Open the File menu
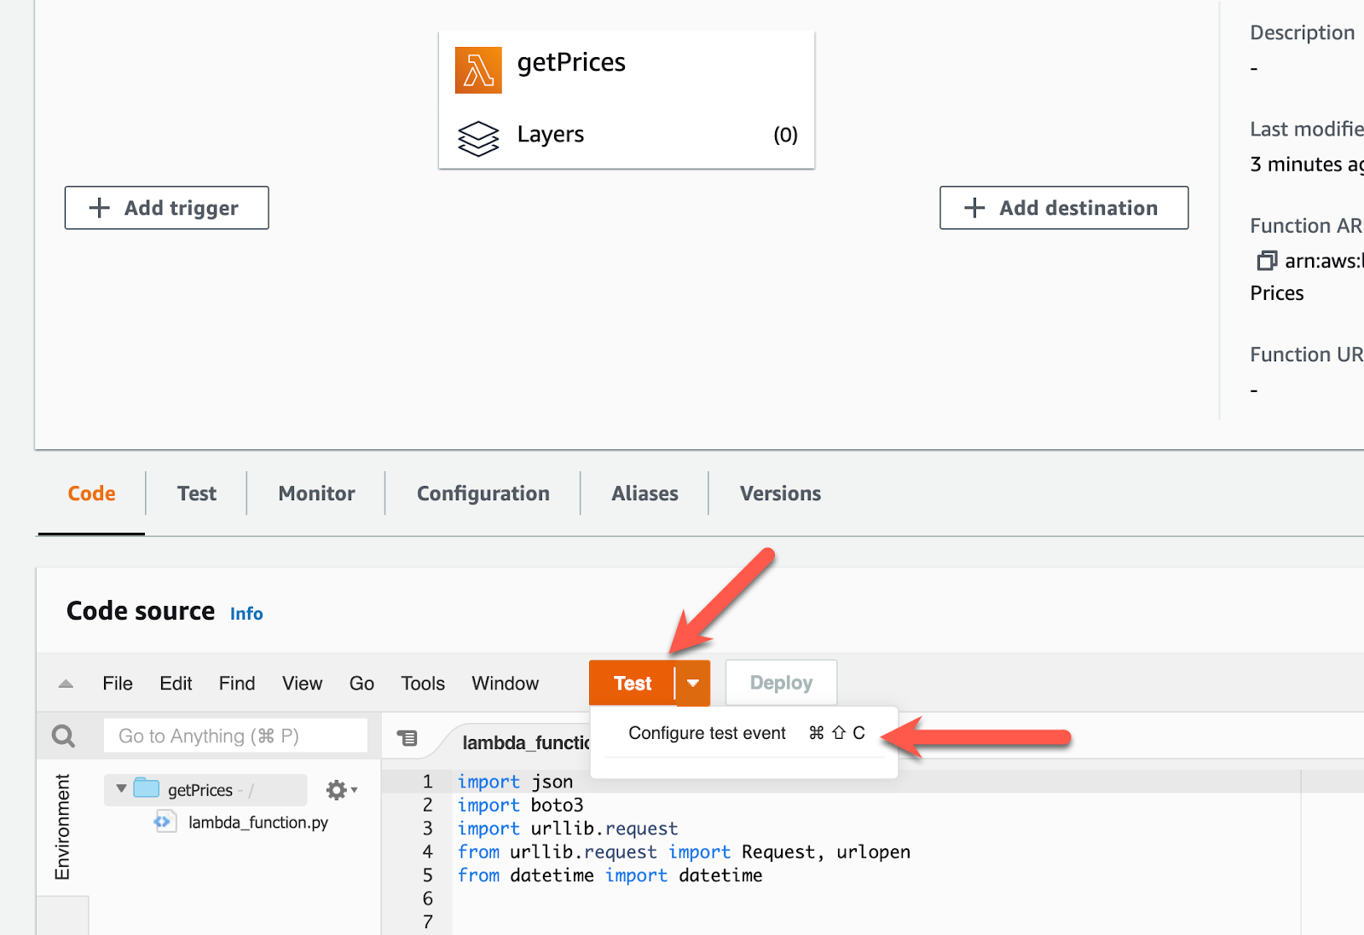Screen dimensions: 1364x935 click(118, 684)
